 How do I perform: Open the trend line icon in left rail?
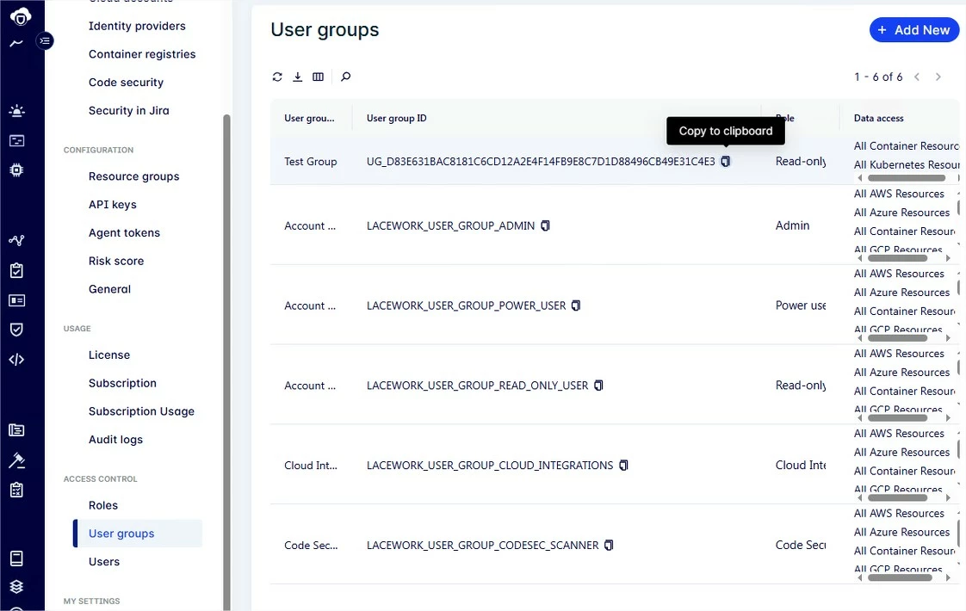click(16, 43)
